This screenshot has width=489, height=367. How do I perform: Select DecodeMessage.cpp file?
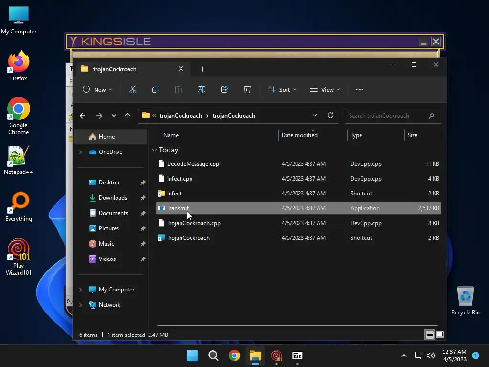[298, 164]
